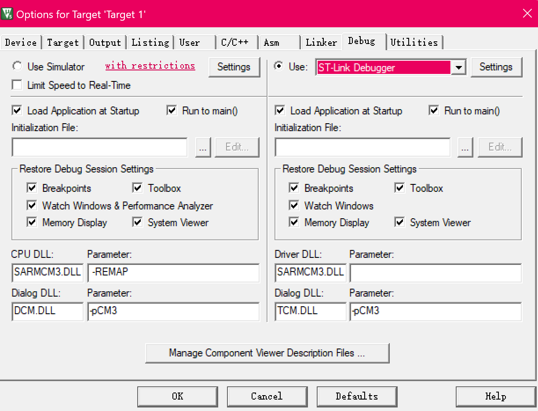The image size is (538, 411).
Task: Toggle simulator System Viewer checkbox
Action: 138,222
